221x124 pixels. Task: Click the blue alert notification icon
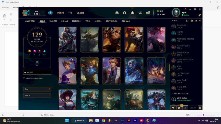(x=50, y=13)
